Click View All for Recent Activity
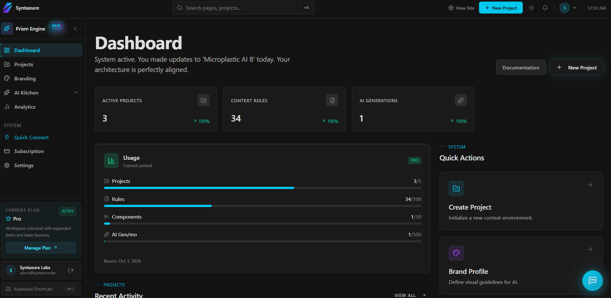Image resolution: width=611 pixels, height=298 pixels. coord(410,295)
